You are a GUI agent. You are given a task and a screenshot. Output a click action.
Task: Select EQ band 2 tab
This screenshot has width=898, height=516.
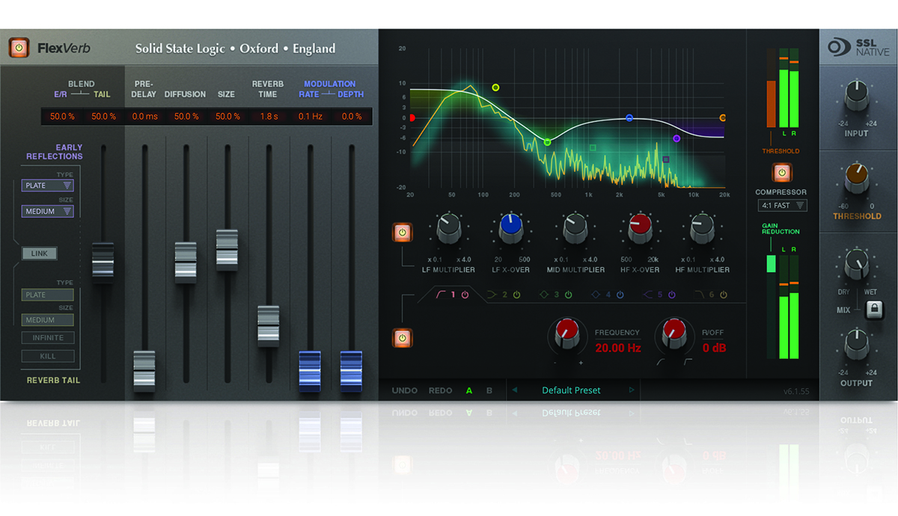click(x=503, y=295)
